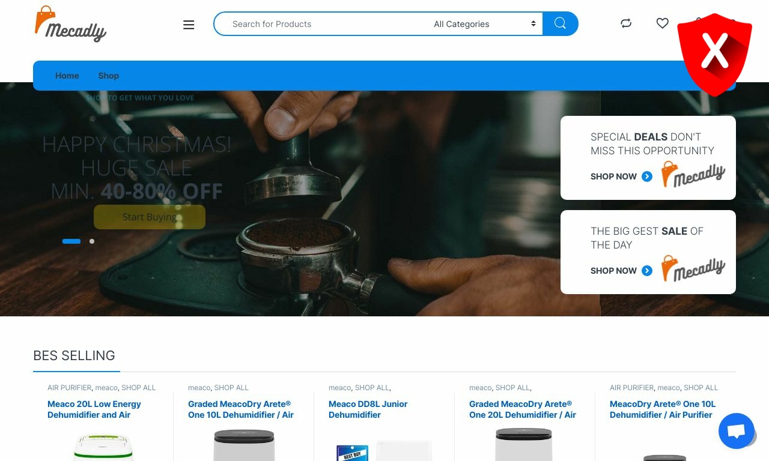769x461 pixels.
Task: Expand the All Categories dropdown
Action: click(x=484, y=24)
